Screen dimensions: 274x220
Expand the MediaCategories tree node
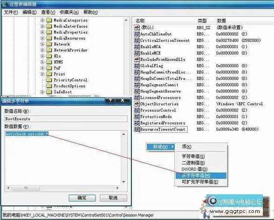tap(42, 21)
